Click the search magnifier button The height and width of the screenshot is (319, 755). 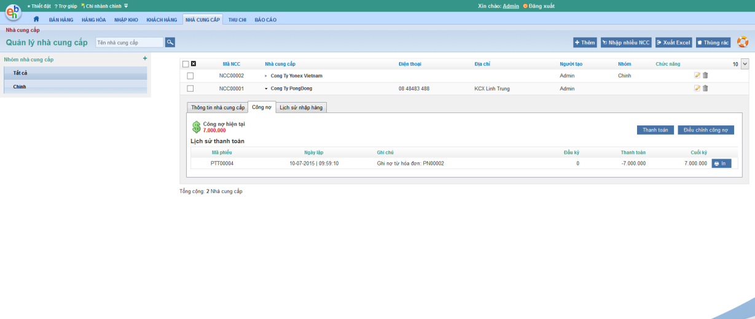pyautogui.click(x=170, y=42)
